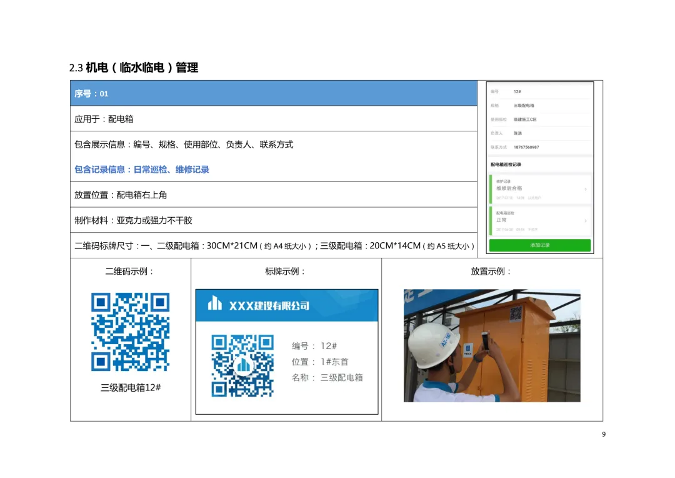Click the 临建施工C区 value

click(525, 119)
